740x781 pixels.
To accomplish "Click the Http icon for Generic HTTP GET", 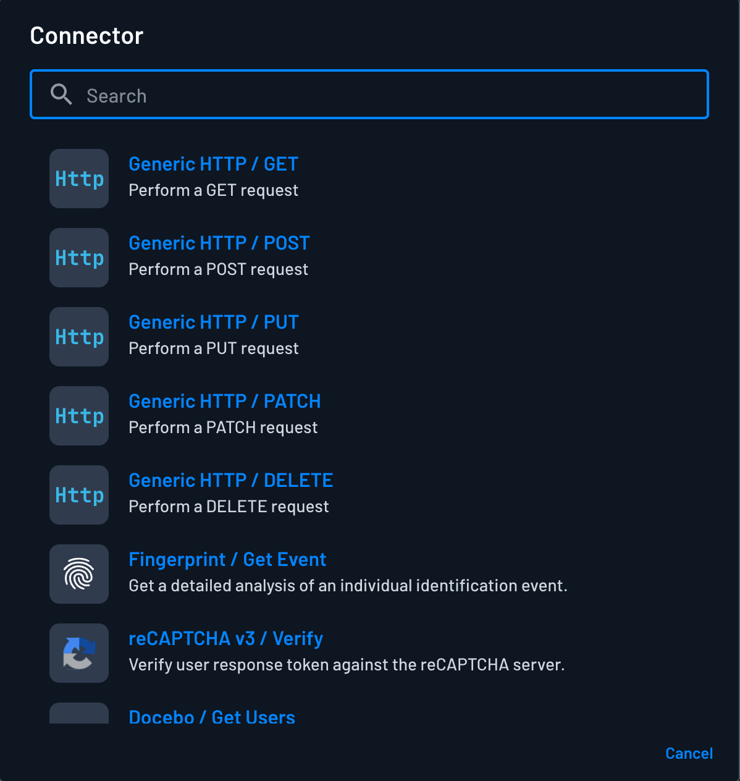I will pos(78,179).
